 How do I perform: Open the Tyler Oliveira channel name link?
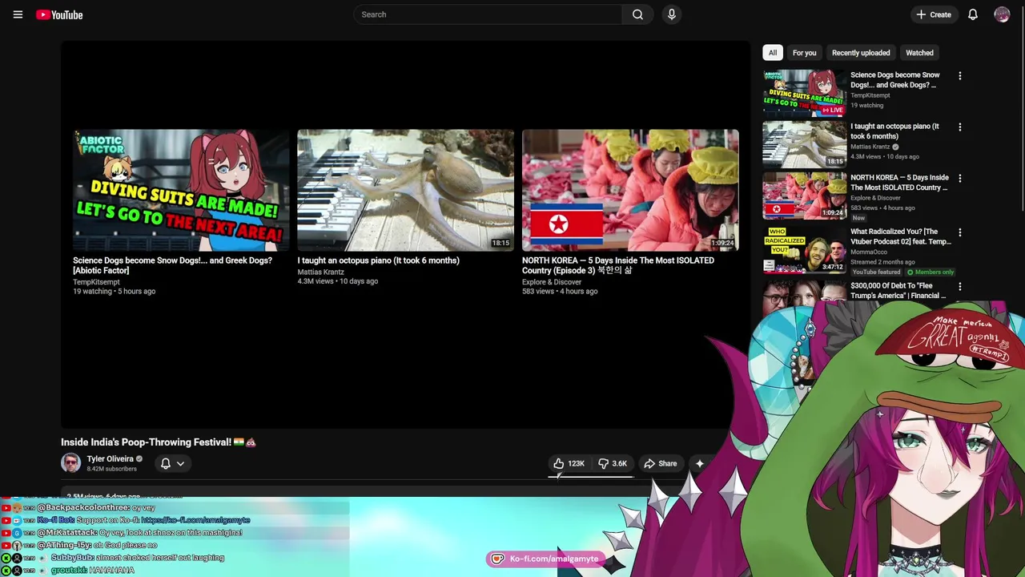coord(110,459)
